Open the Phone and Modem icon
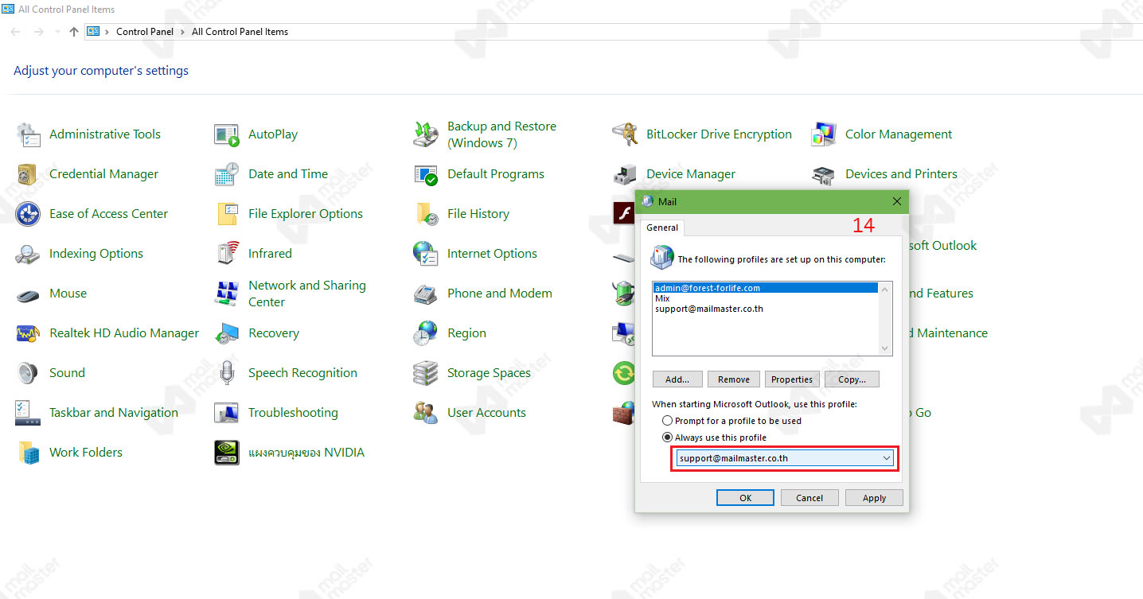1143x599 pixels. tap(426, 294)
